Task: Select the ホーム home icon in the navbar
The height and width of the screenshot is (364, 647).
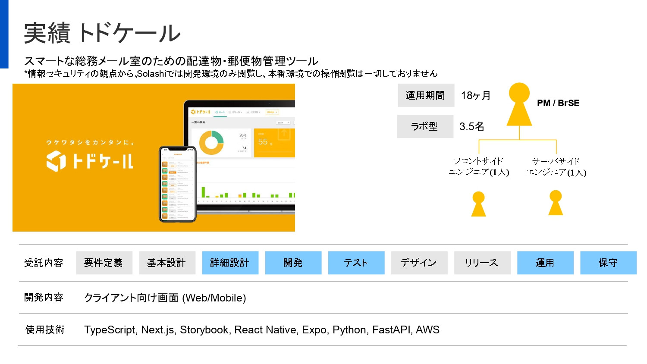Action: (x=217, y=112)
